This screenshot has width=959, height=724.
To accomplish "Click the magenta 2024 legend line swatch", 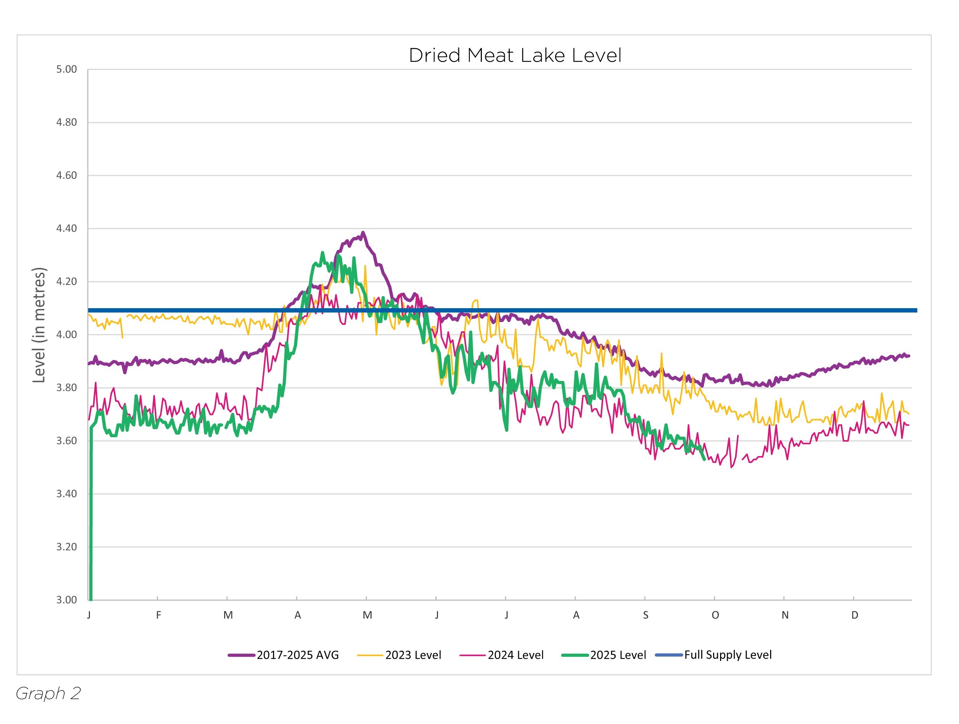I will [472, 655].
